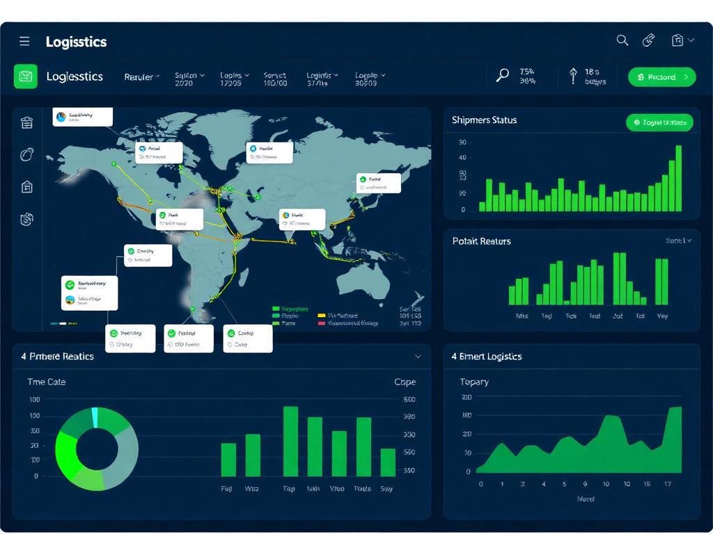Click the magnifier icon next to 75%
This screenshot has height=534, width=713.
[502, 75]
